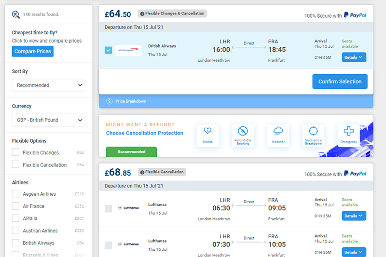The height and width of the screenshot is (257, 386).
Task: Check Air France filter
Action: (15, 206)
